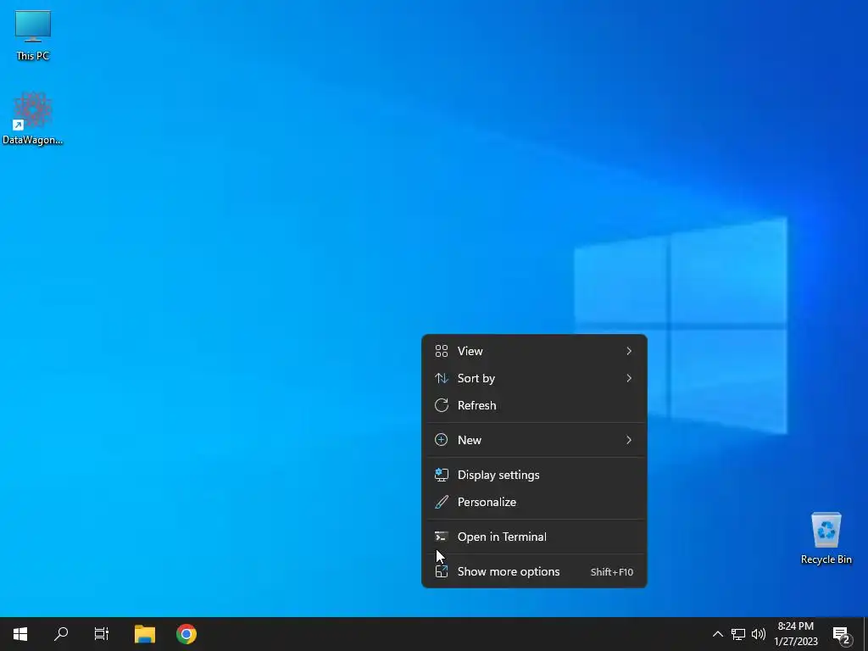The width and height of the screenshot is (868, 651).
Task: Choose Display settings in context menu
Action: [x=534, y=475]
